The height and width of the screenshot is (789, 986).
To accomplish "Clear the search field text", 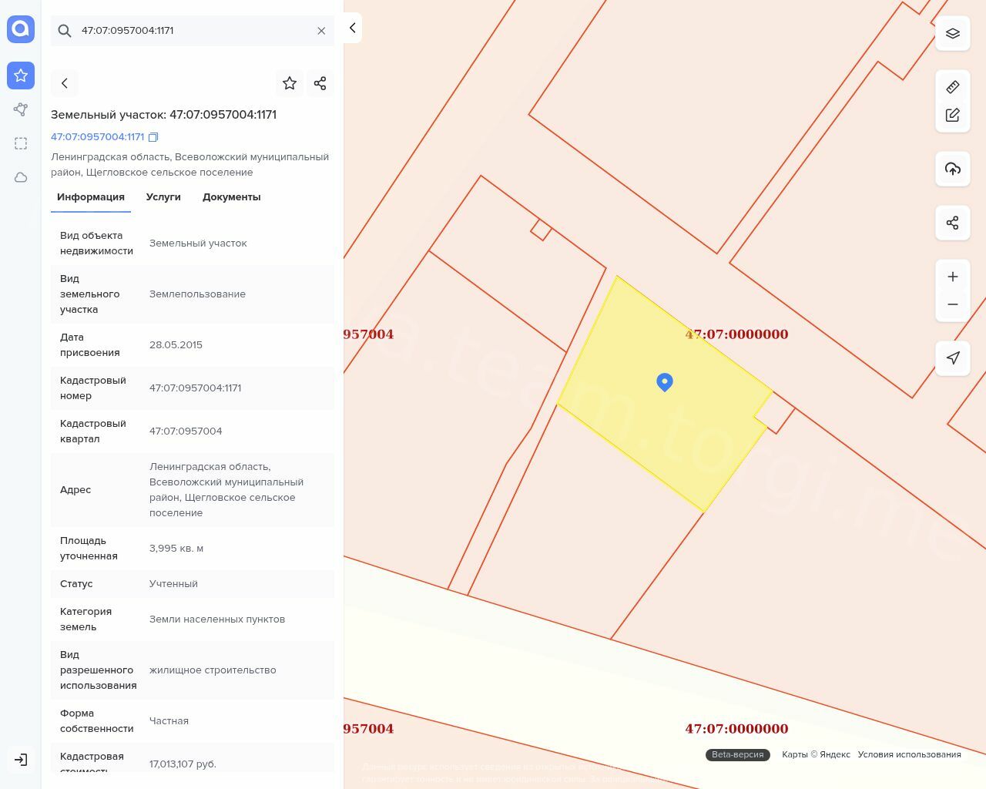I will coord(321,31).
